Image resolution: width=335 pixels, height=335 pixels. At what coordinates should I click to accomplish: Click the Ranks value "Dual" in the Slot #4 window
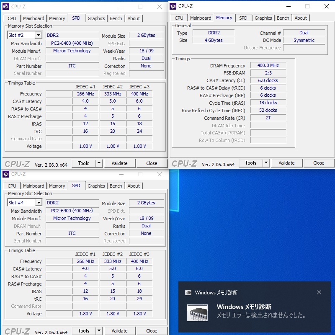[x=146, y=226]
